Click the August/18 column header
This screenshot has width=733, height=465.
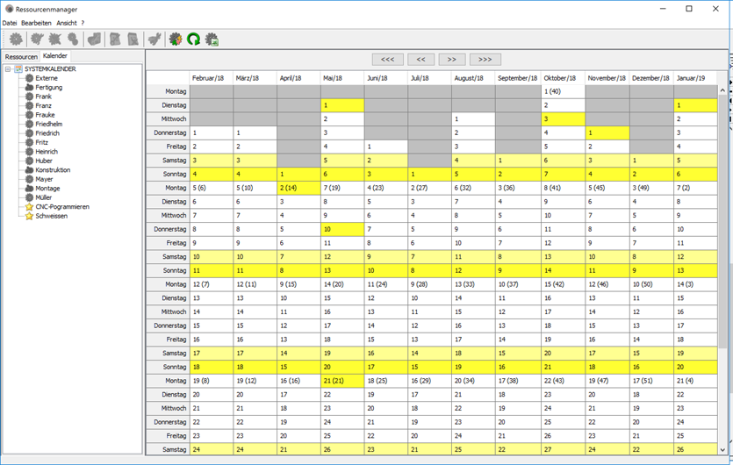pyautogui.click(x=473, y=78)
